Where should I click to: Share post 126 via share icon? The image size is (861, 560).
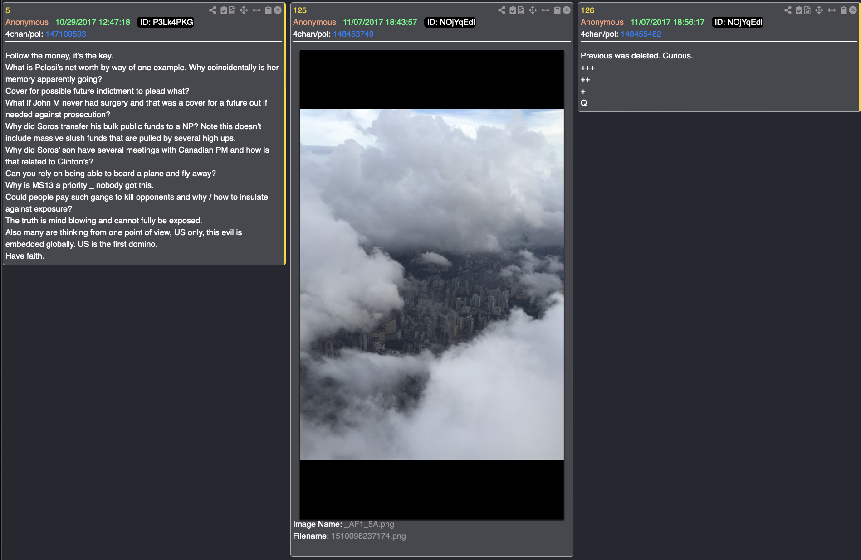click(788, 10)
